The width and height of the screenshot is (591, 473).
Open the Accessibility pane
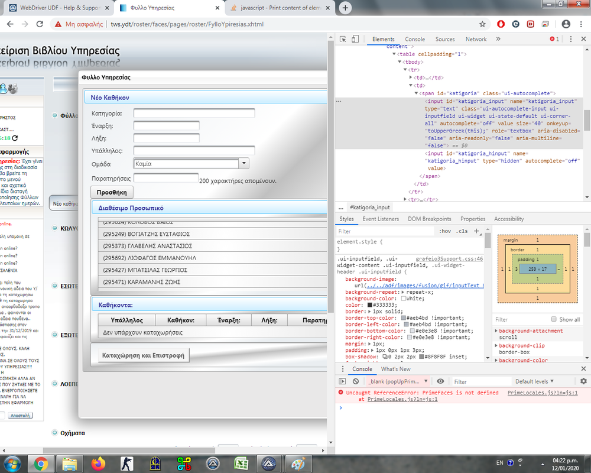click(x=509, y=219)
